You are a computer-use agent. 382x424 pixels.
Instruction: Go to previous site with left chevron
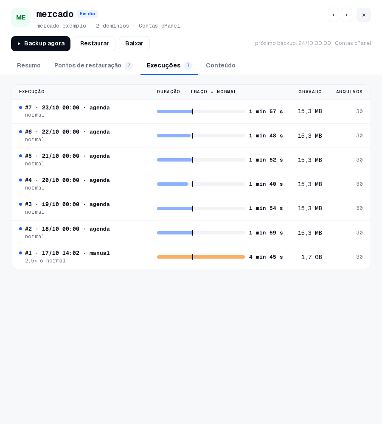(x=333, y=15)
